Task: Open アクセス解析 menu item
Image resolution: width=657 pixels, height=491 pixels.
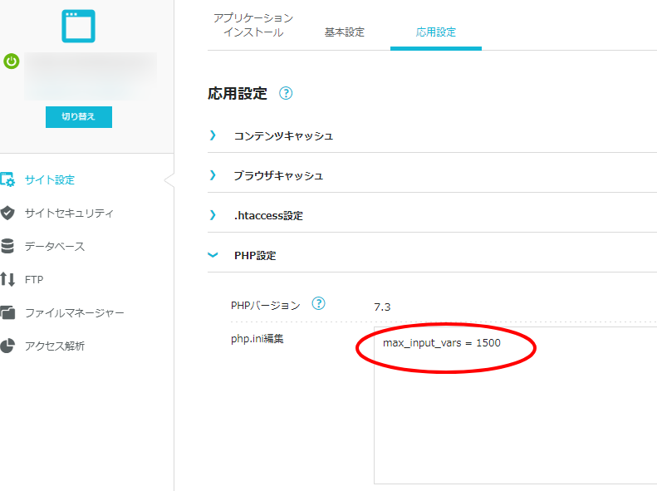Action: click(x=55, y=346)
